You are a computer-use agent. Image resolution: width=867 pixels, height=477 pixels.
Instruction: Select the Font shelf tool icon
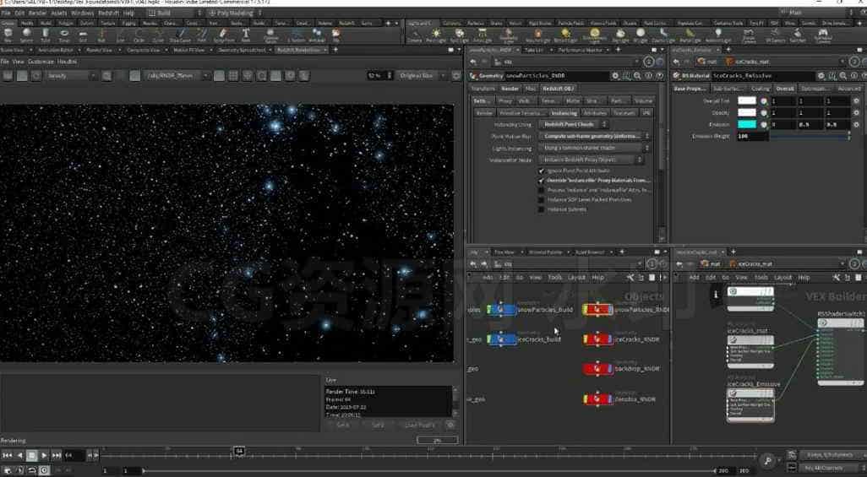[x=246, y=34]
